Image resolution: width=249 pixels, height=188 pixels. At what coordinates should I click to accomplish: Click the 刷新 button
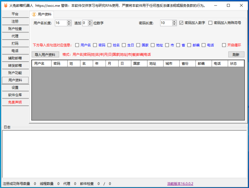click(x=236, y=55)
